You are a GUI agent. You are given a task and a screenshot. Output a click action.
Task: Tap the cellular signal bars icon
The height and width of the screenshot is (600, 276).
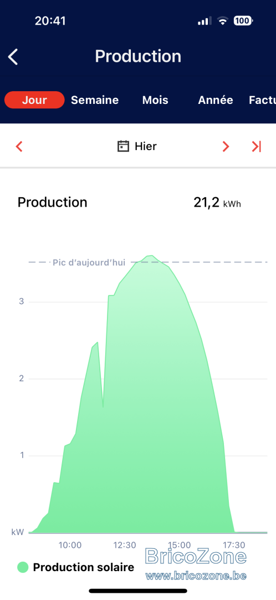click(205, 21)
